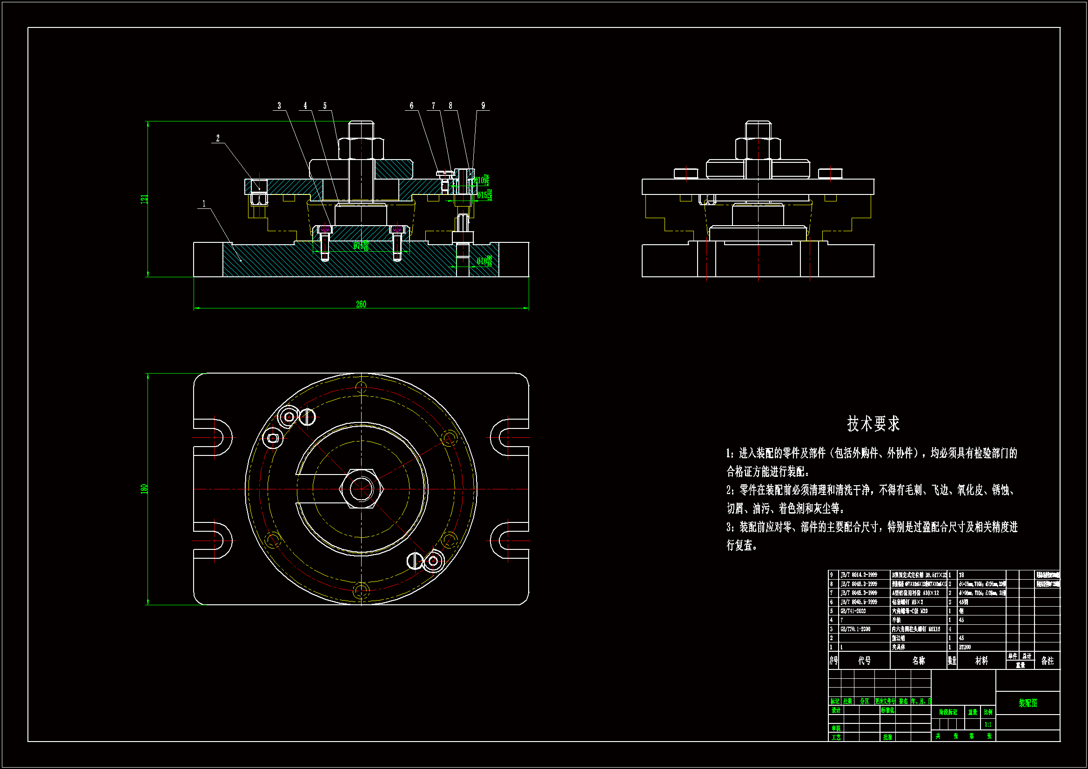The width and height of the screenshot is (1088, 769).
Task: Select the '技术要求' heading text
Action: tap(873, 424)
